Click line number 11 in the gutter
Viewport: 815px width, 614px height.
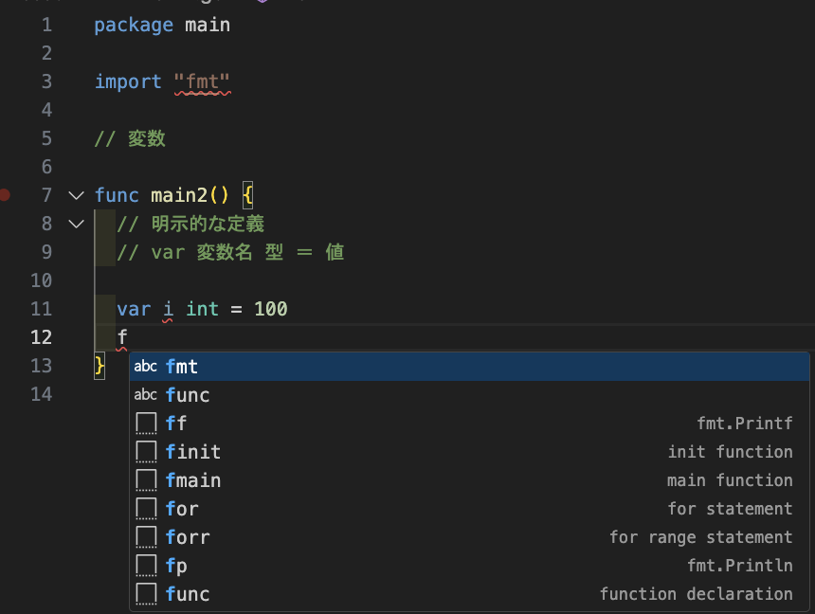[41, 309]
